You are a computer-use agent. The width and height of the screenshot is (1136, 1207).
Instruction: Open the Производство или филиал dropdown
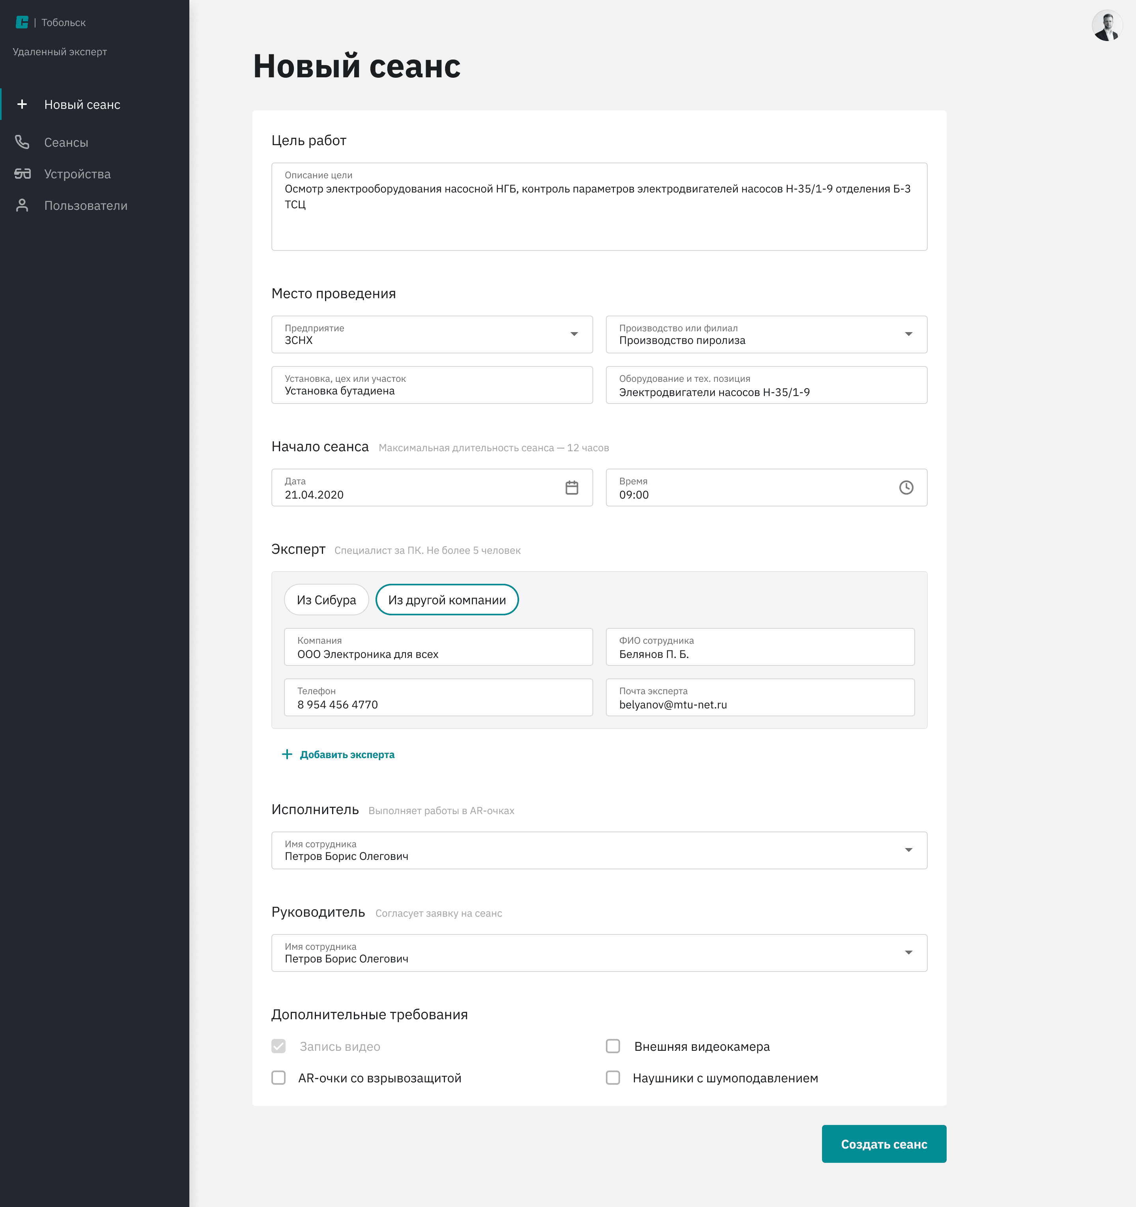tap(766, 334)
